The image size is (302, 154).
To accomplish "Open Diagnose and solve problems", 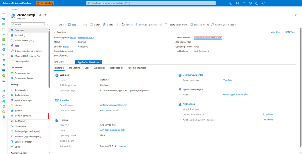I will coord(28,51).
